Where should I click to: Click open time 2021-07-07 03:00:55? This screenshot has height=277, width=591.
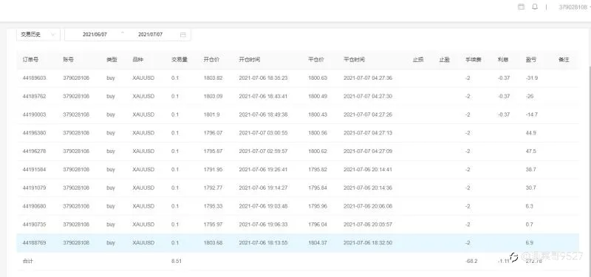coord(263,133)
